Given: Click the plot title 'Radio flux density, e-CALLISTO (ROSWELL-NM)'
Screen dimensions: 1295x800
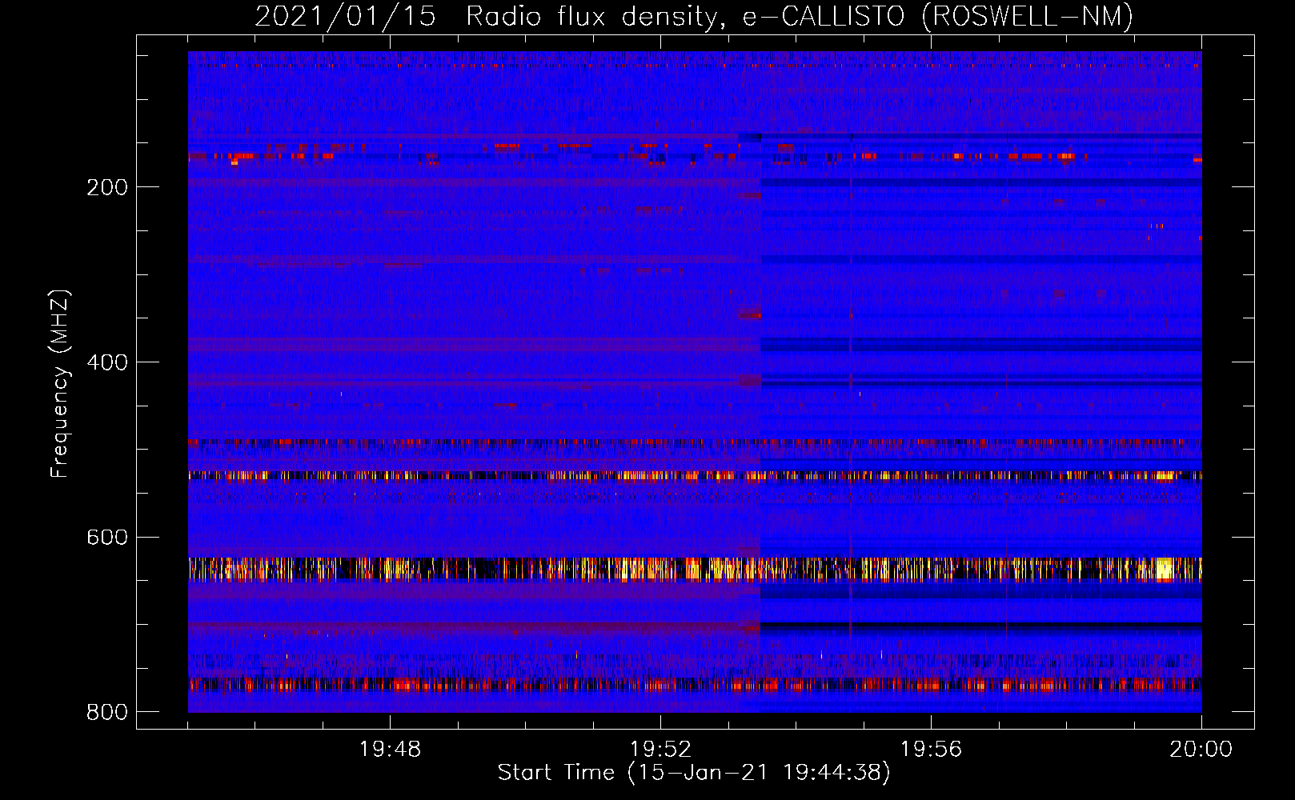Looking at the screenshot, I should click(800, 16).
